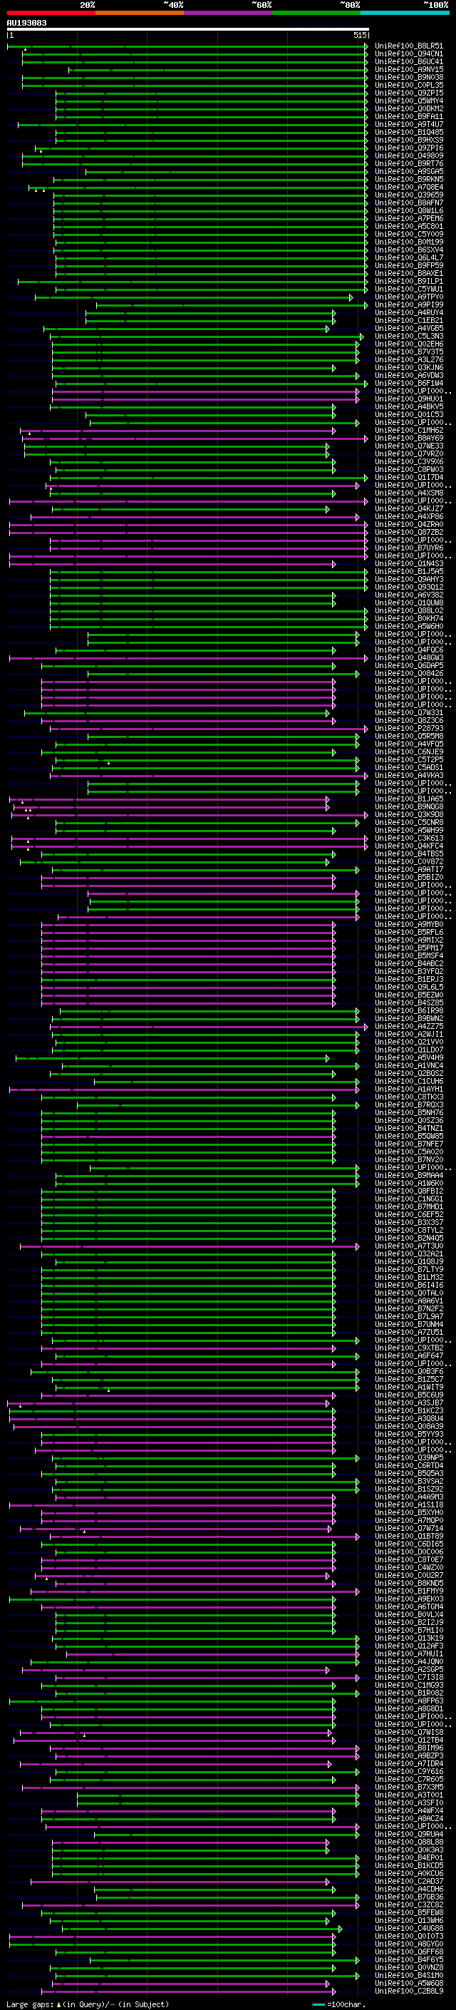Open hit UniRef100_B8AY69
456x2010 pixels.
[x=409, y=438]
